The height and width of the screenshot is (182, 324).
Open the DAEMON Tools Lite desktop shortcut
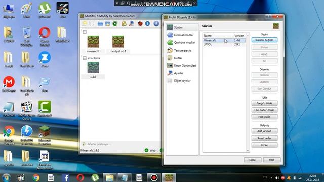pos(27,135)
